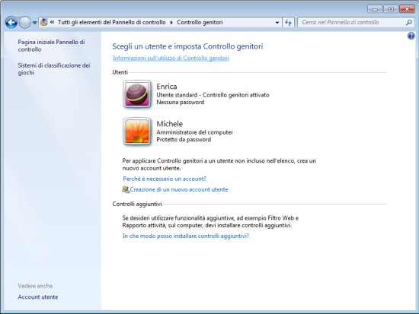Click 'Informazioni sull'utilizzo di Controllo genitori' link
419x314 pixels.
(x=171, y=58)
